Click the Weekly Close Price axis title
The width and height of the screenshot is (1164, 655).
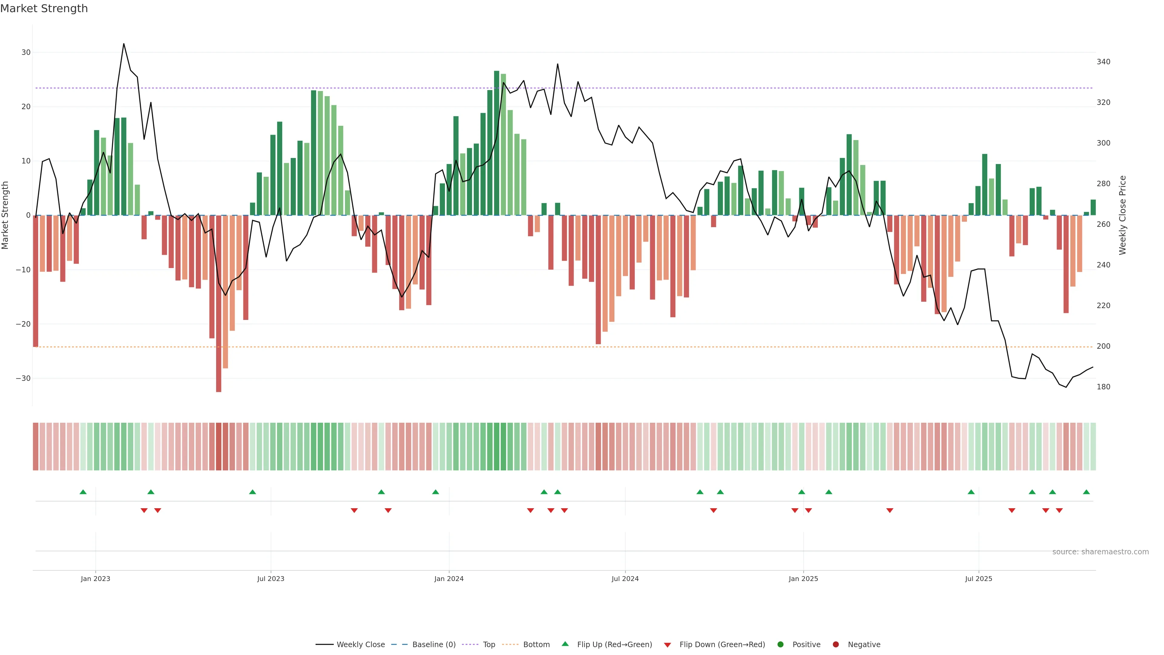coord(1122,215)
